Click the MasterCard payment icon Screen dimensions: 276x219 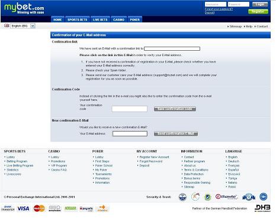39,208
